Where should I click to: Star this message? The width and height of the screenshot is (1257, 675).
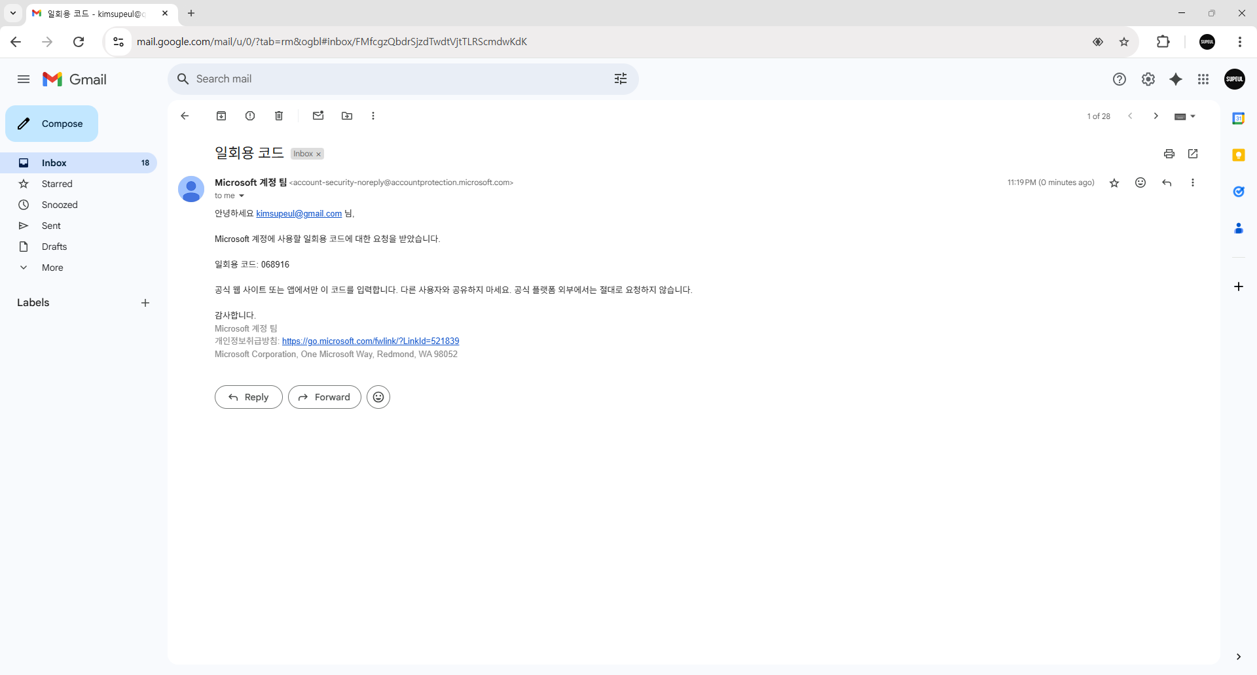coord(1114,183)
